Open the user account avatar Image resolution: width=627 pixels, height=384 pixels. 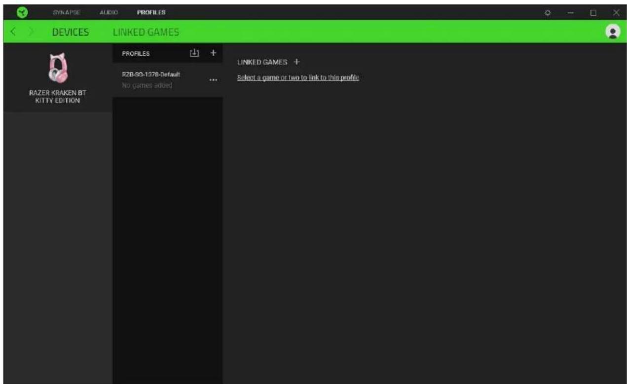[613, 32]
